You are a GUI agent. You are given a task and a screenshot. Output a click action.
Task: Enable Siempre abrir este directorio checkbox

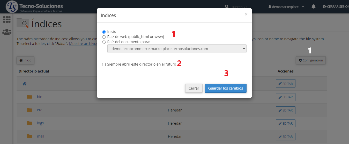tap(104, 65)
